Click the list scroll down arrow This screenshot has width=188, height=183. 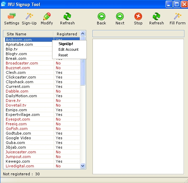(82, 166)
